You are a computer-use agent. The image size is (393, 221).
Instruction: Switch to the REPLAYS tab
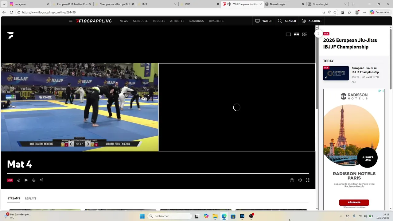click(x=31, y=198)
